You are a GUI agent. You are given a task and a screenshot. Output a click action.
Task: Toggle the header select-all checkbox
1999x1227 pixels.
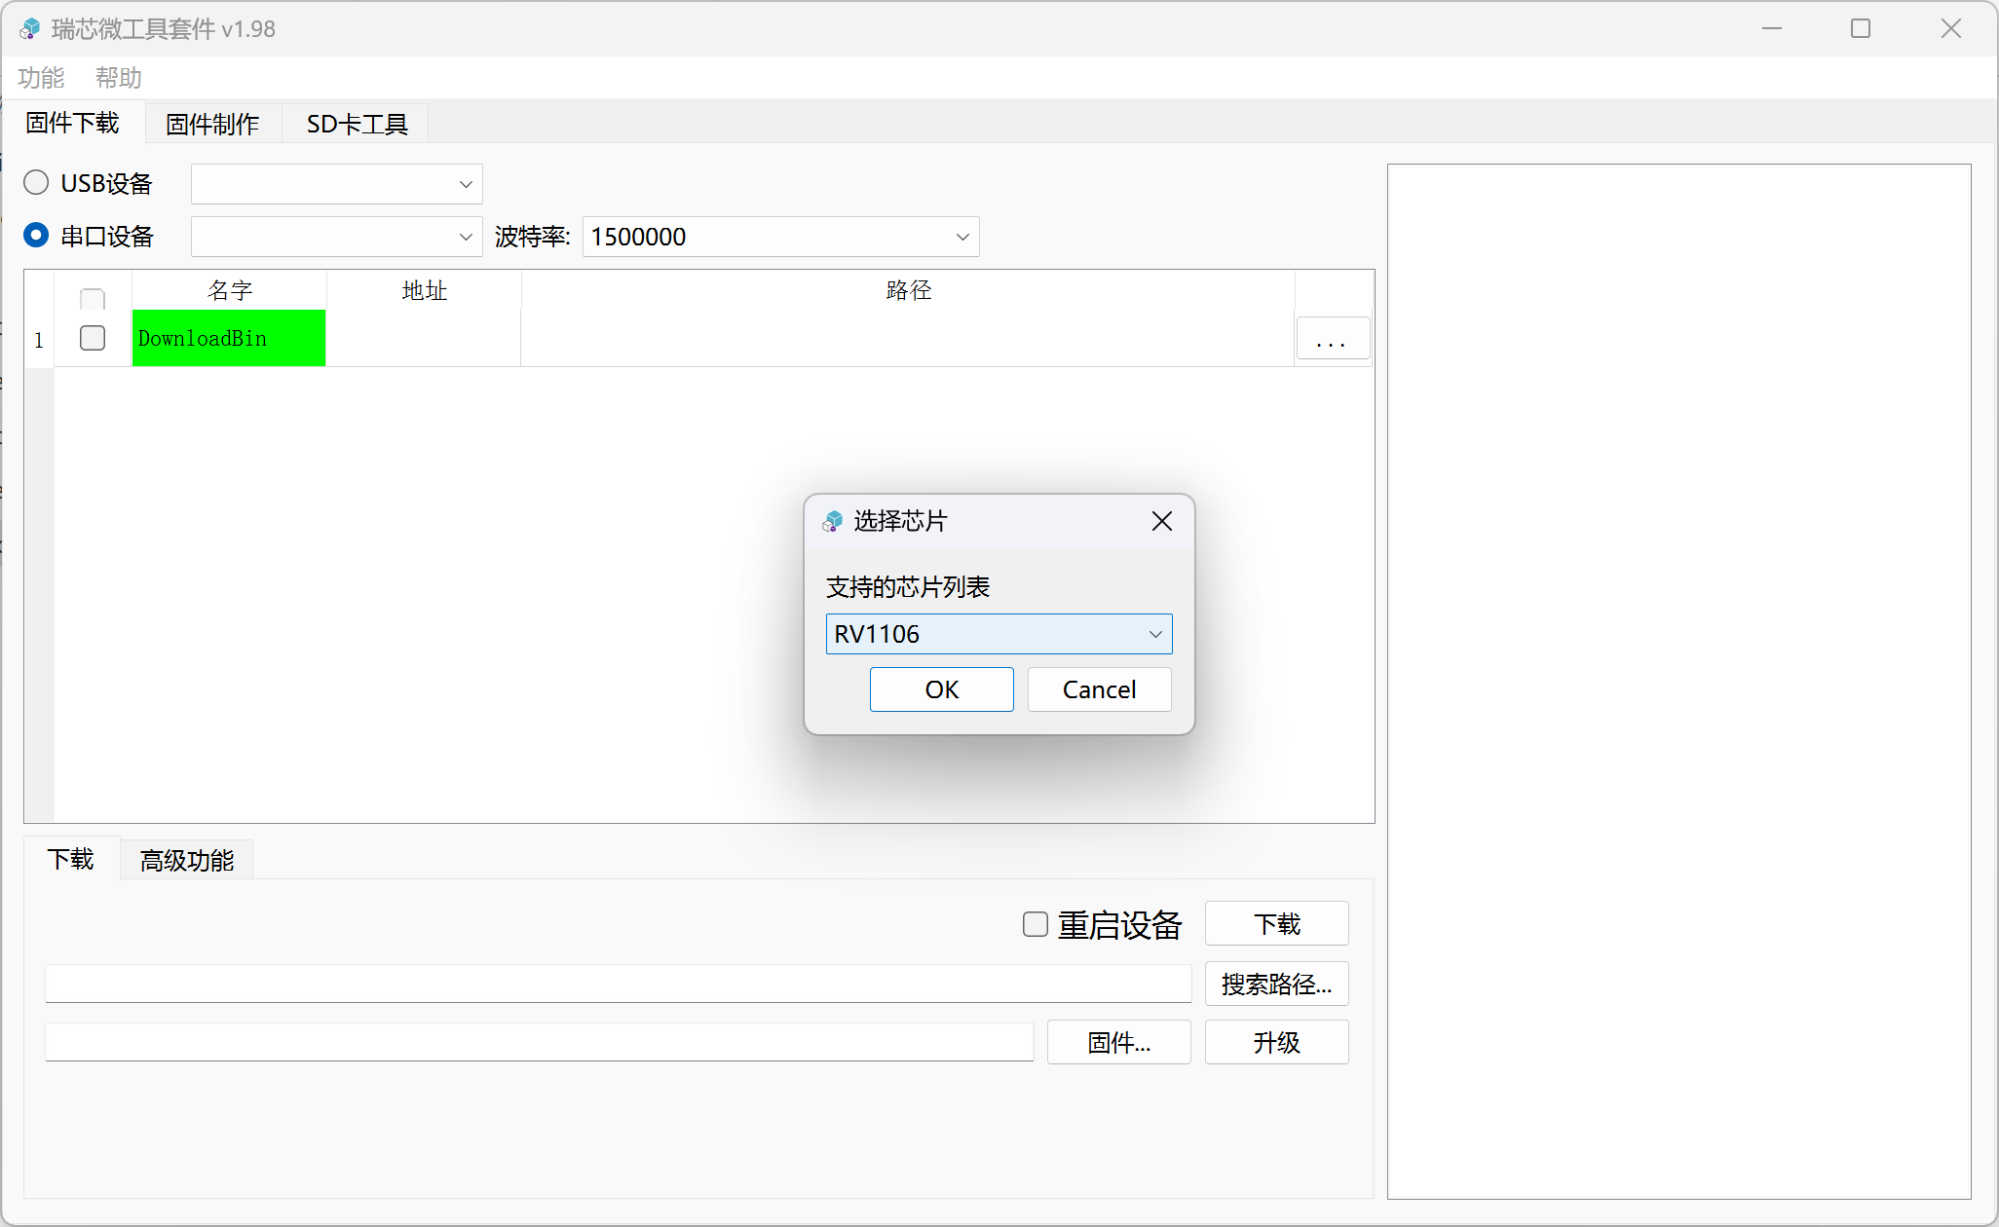click(x=93, y=298)
